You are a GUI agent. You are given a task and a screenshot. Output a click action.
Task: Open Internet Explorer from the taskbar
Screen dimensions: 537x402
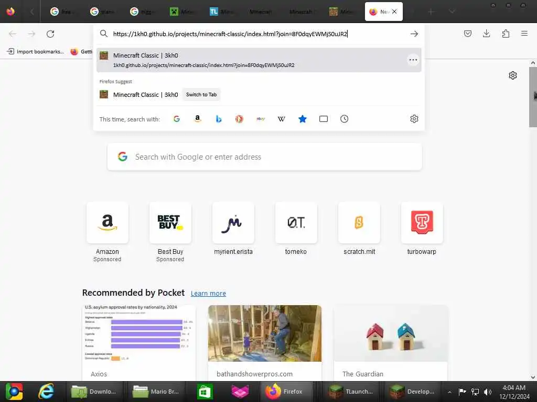coord(46,392)
